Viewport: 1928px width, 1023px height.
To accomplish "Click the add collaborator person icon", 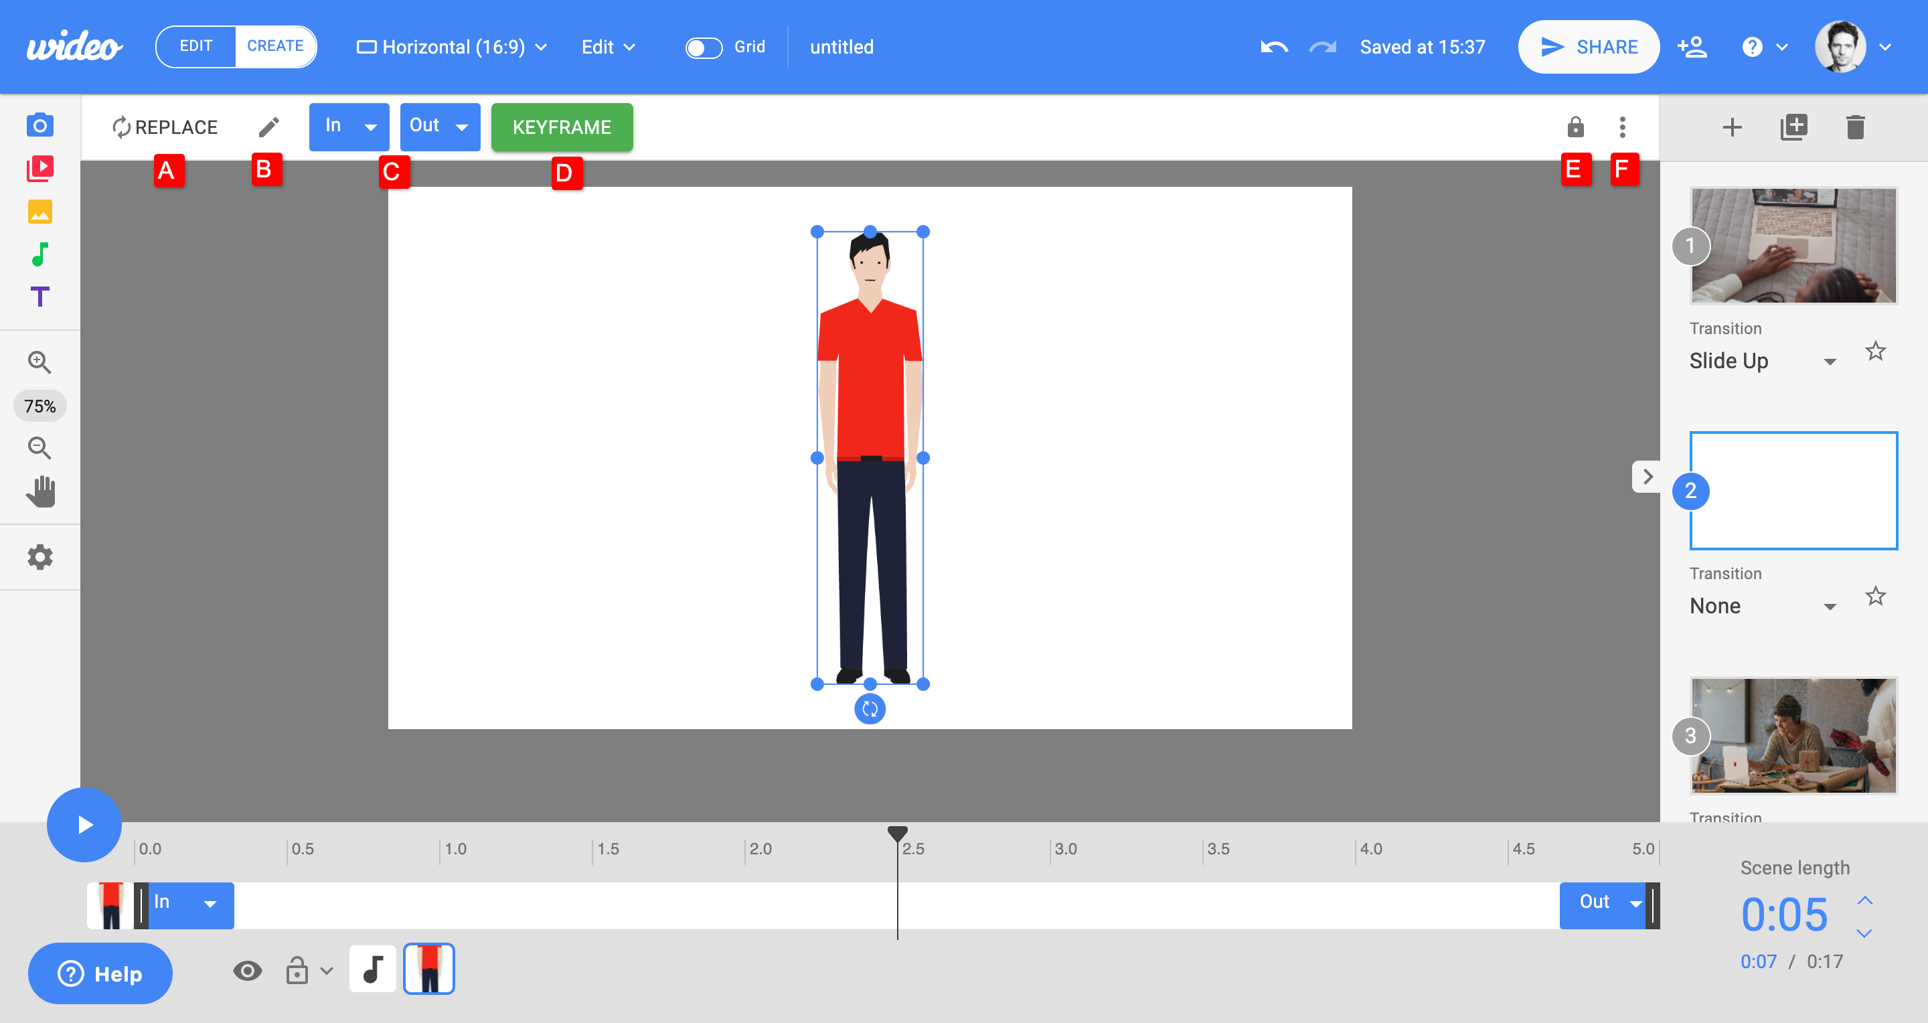I will (x=1692, y=47).
